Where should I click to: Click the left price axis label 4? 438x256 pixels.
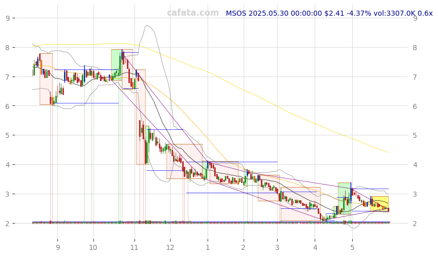click(8, 165)
